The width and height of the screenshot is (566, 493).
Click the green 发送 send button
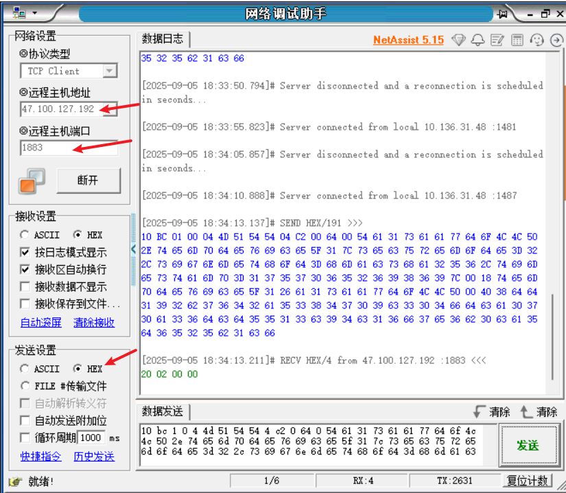pyautogui.click(x=530, y=445)
